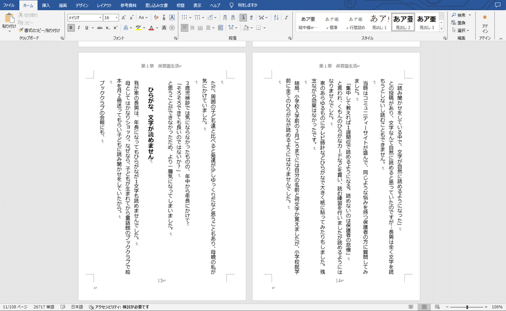
Task: Click the justify vertical alignment icon
Action: click(x=209, y=28)
